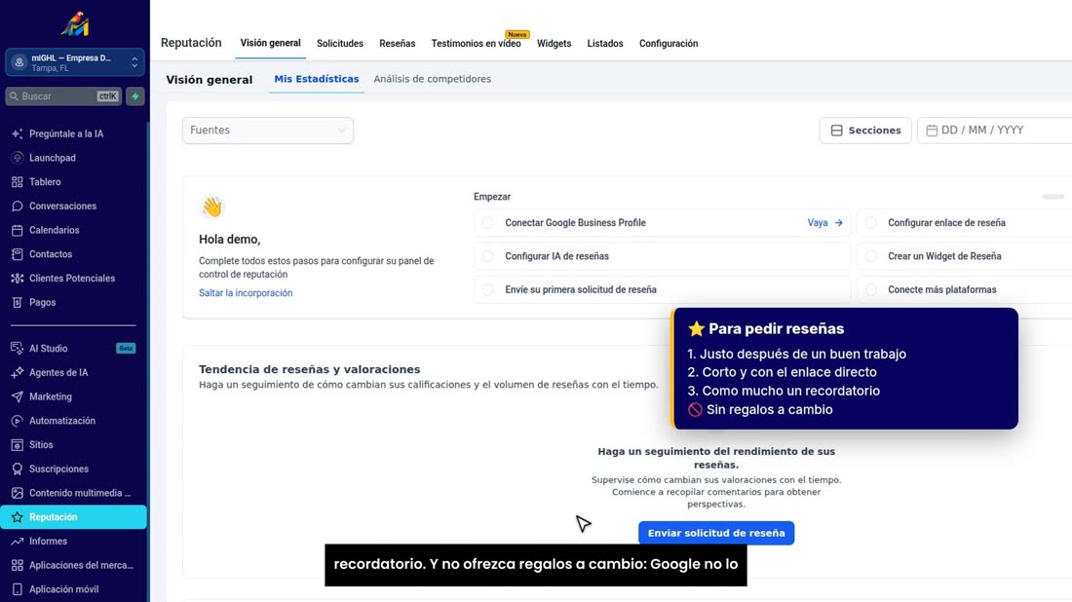Click the Nueva badge on Testimonios tab
The height and width of the screenshot is (602, 1072).
tap(517, 34)
